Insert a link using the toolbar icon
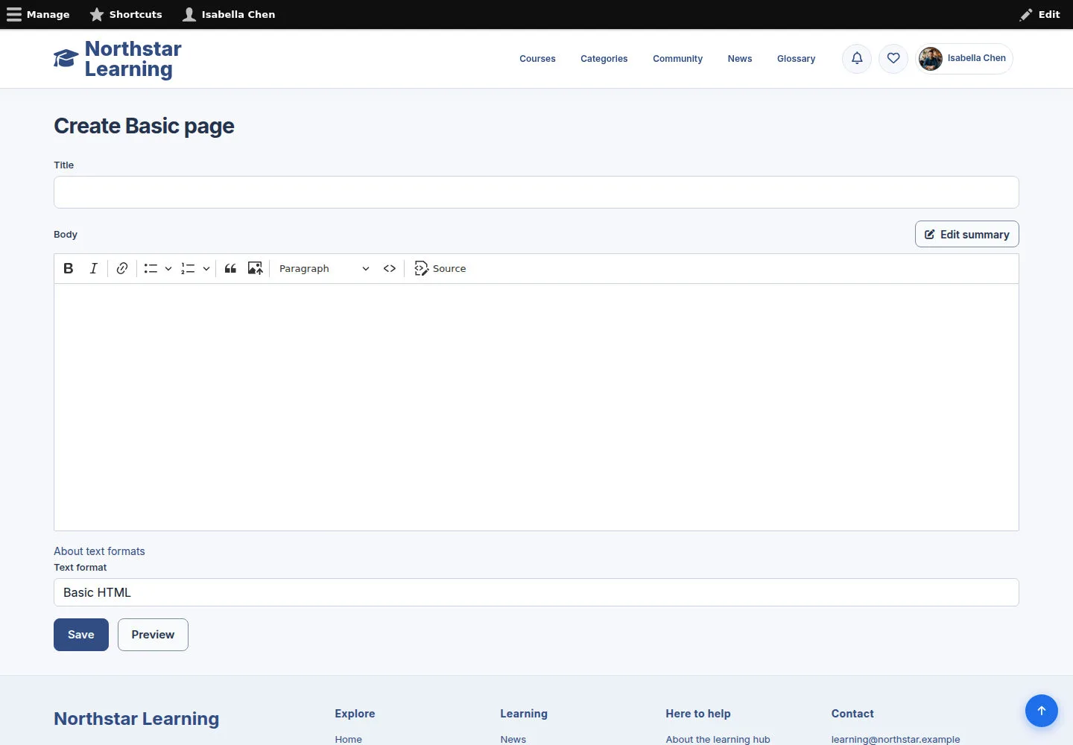Viewport: 1073px width, 745px height. coord(122,268)
